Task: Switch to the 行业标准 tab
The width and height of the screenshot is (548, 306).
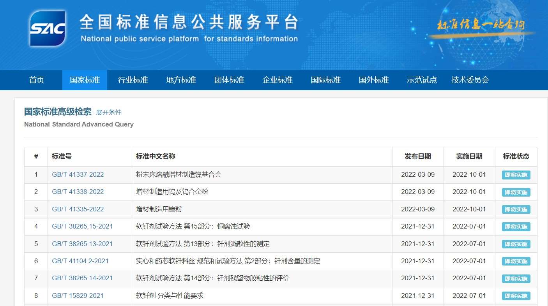Action: pyautogui.click(x=133, y=80)
